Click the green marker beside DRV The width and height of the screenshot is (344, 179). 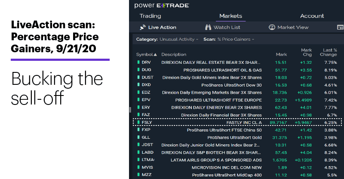pos(138,62)
